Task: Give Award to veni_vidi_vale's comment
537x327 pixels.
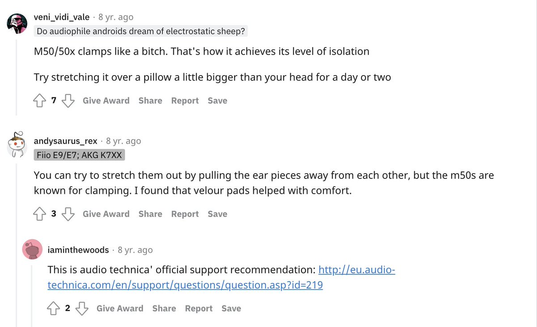Action: click(x=106, y=101)
